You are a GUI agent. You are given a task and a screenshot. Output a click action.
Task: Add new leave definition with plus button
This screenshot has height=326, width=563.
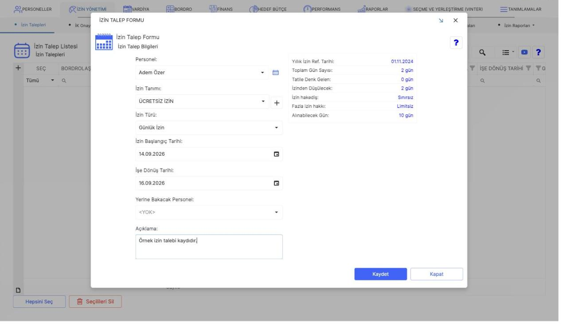[x=277, y=103]
